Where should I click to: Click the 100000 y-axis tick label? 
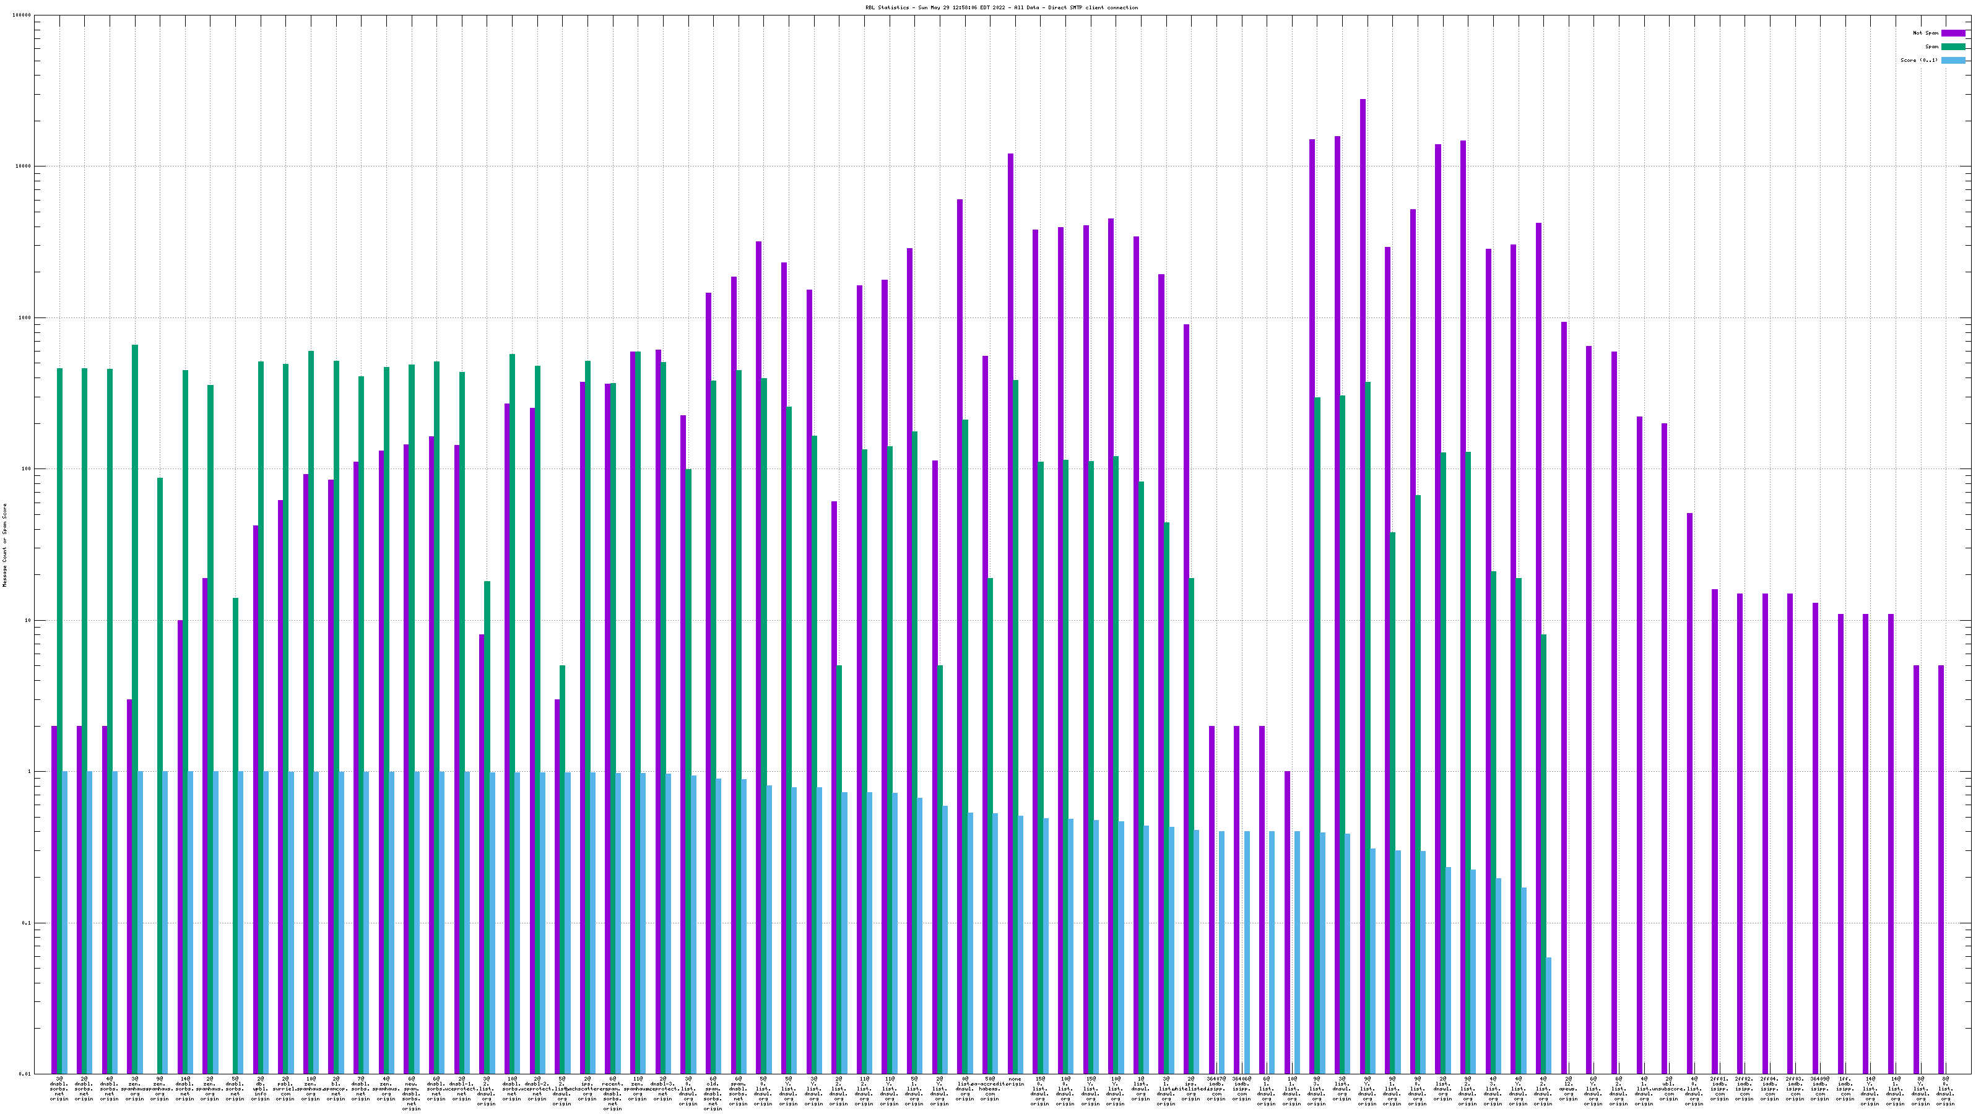(x=22, y=15)
